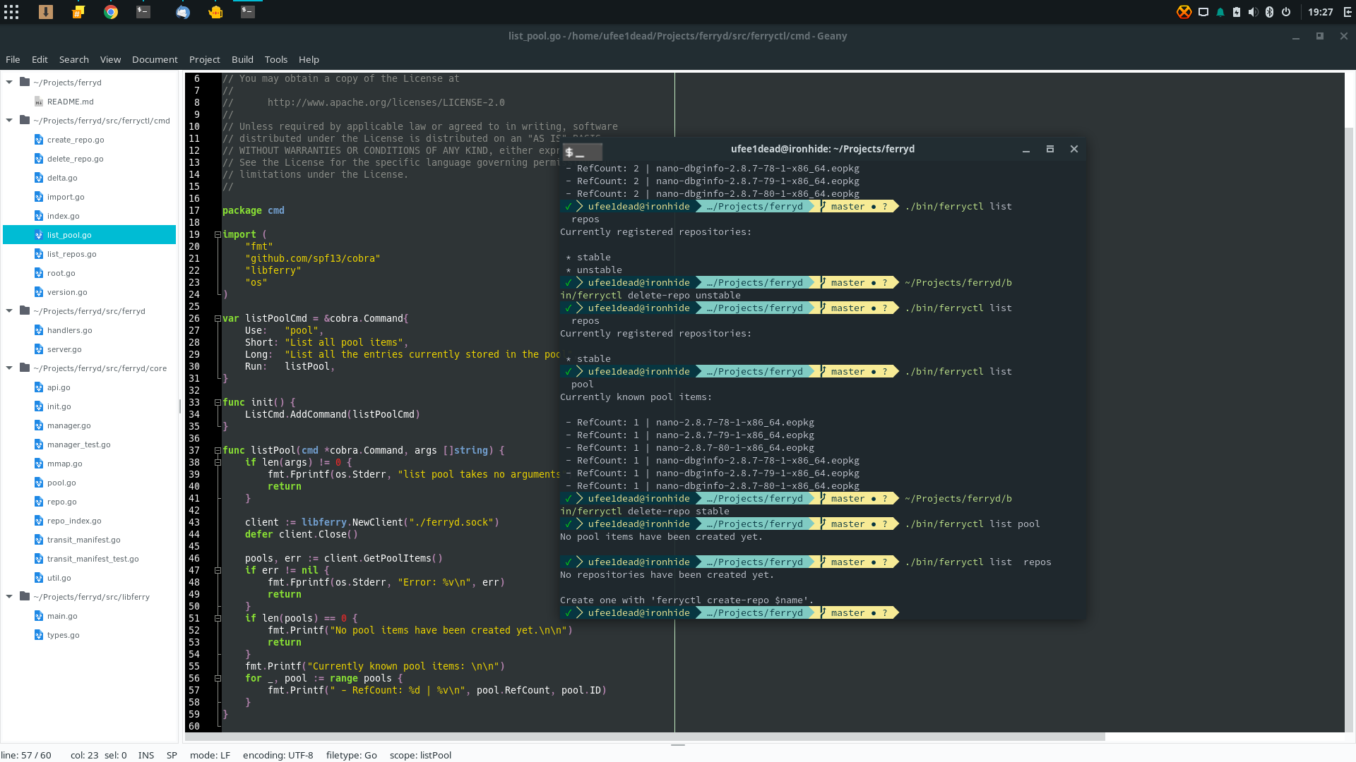Open the Project menu
1356x762 pixels.
point(205,59)
